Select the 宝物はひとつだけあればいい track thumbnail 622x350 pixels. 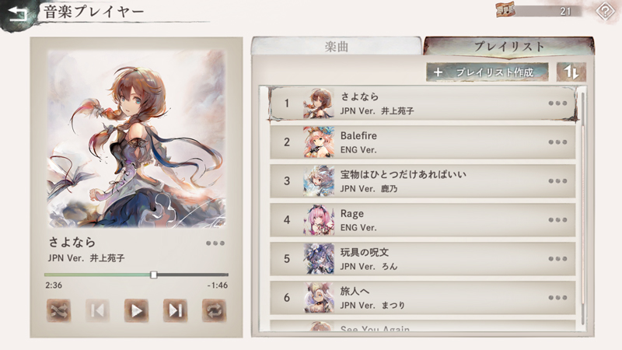pyautogui.click(x=319, y=181)
